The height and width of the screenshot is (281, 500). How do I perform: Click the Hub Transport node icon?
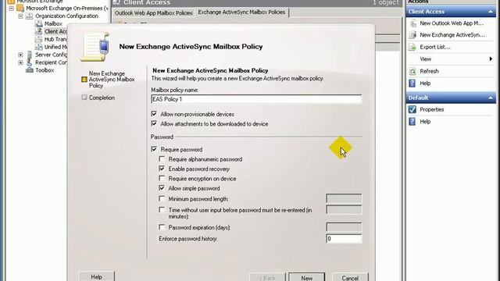[39, 39]
